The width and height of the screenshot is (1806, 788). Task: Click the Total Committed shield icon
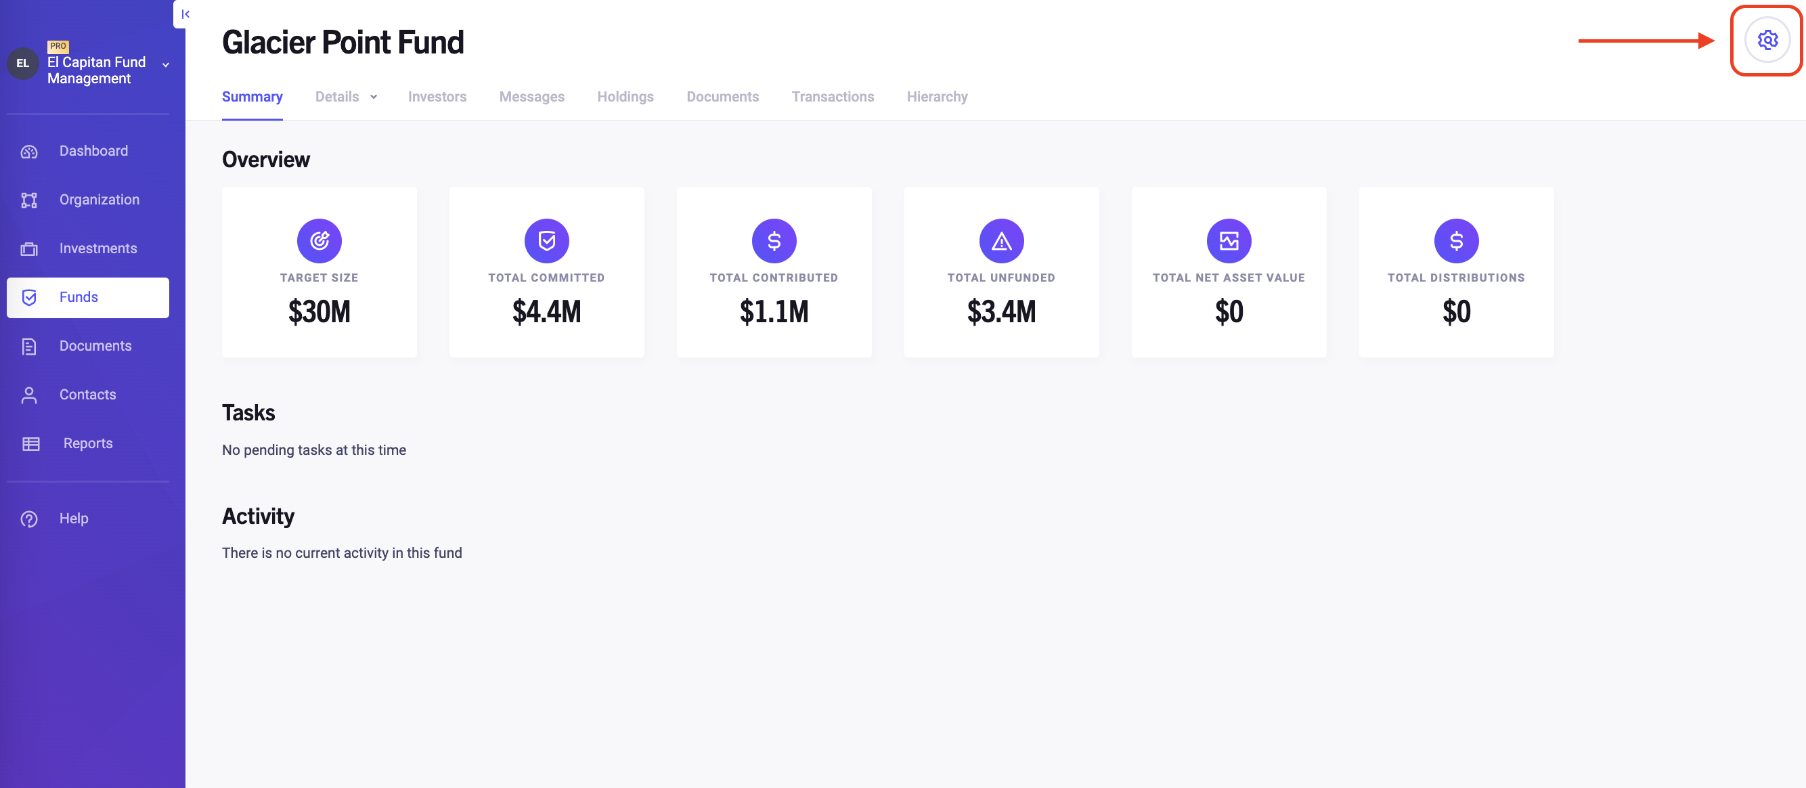[546, 240]
